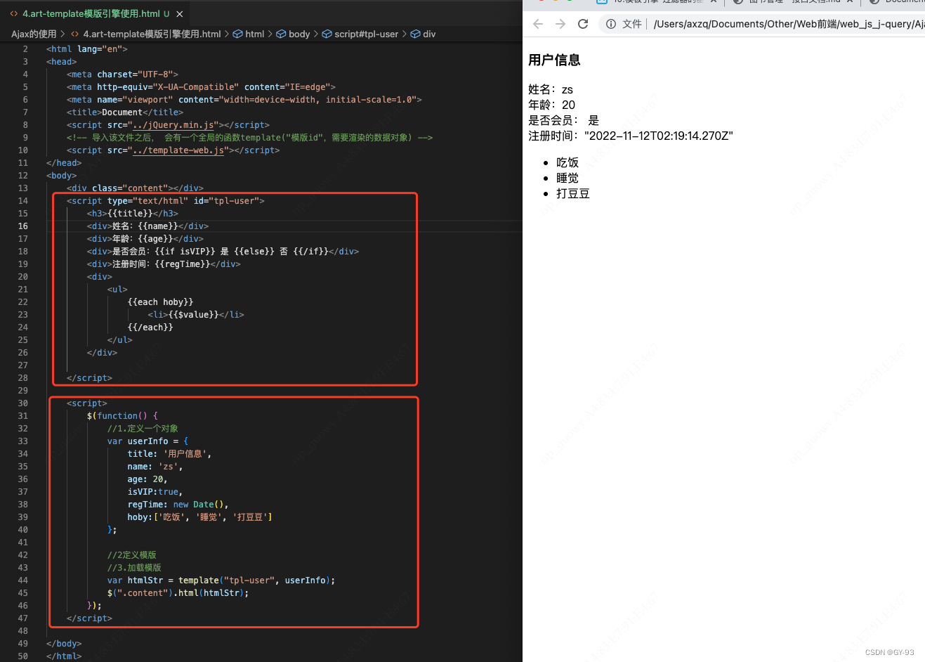Click the cube icon before html breadcrumb

click(238, 34)
